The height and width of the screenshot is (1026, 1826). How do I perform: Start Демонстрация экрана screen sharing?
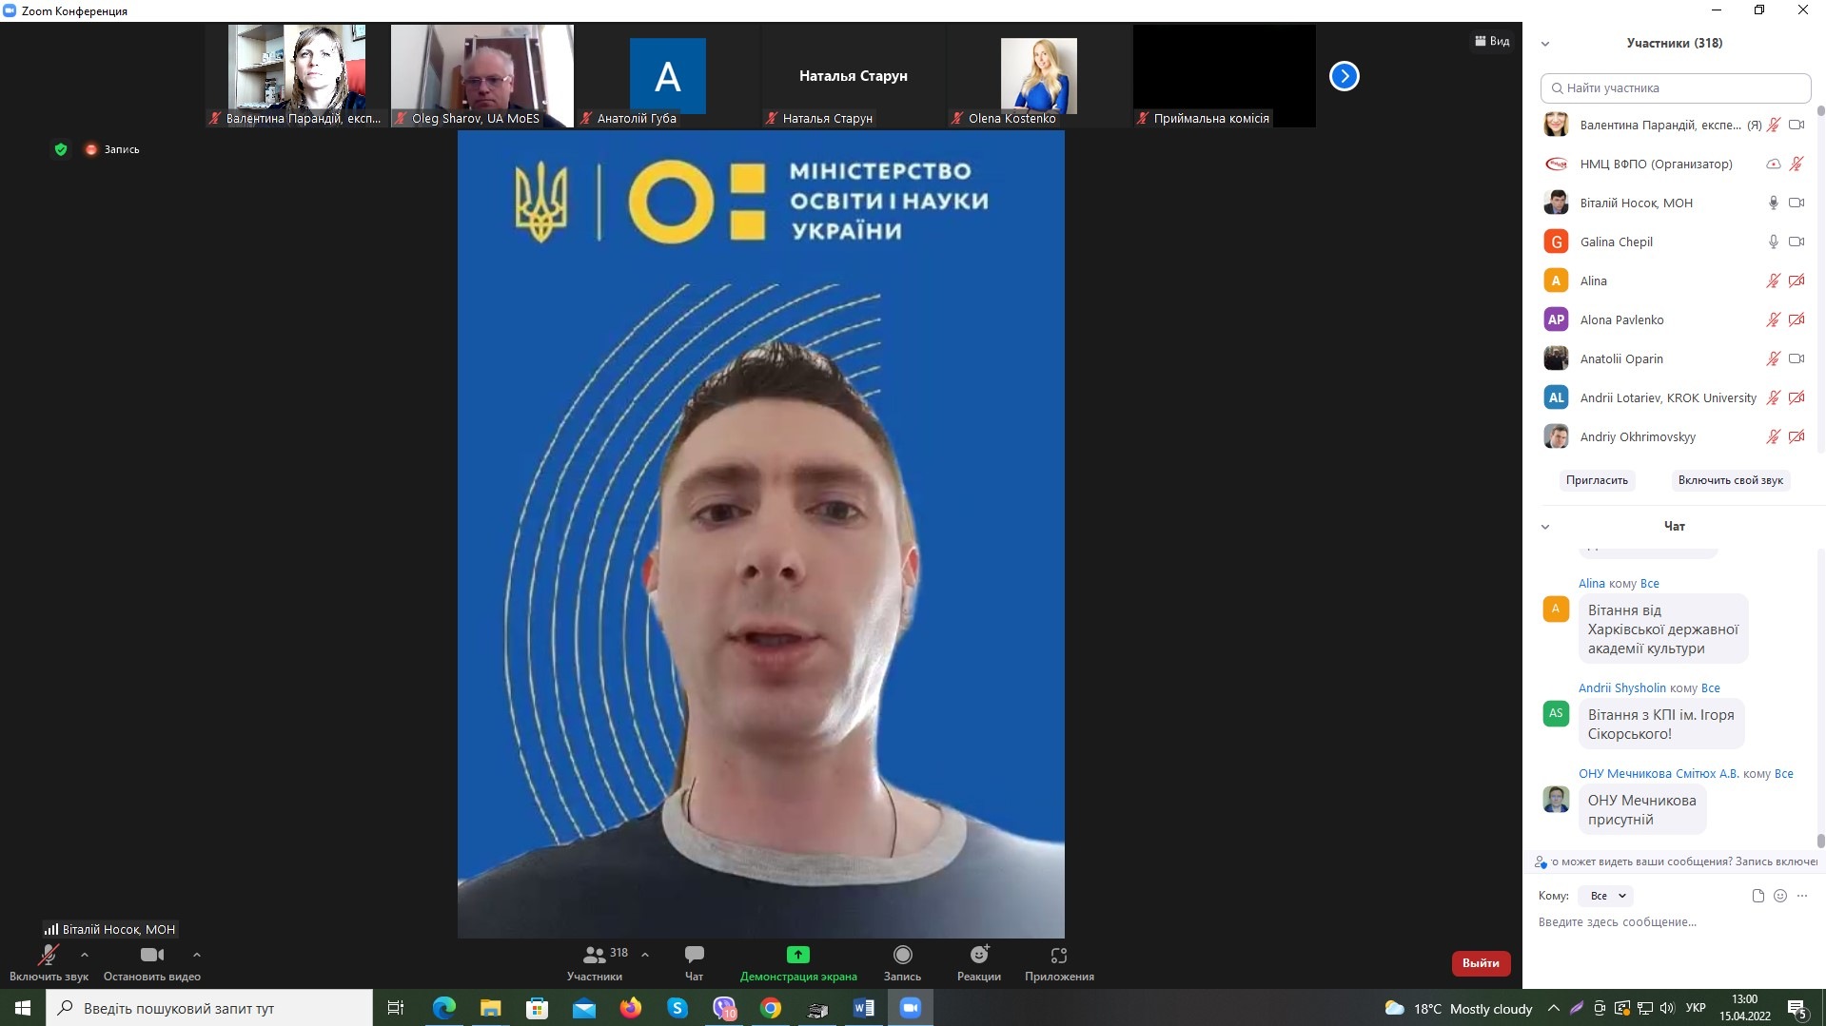(x=798, y=962)
